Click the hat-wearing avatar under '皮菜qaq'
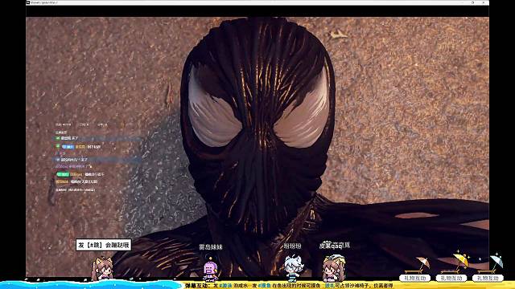515x289 pixels. [x=333, y=268]
